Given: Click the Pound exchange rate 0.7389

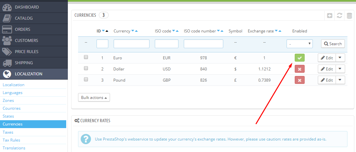Looking at the screenshot, I should pos(264,80).
